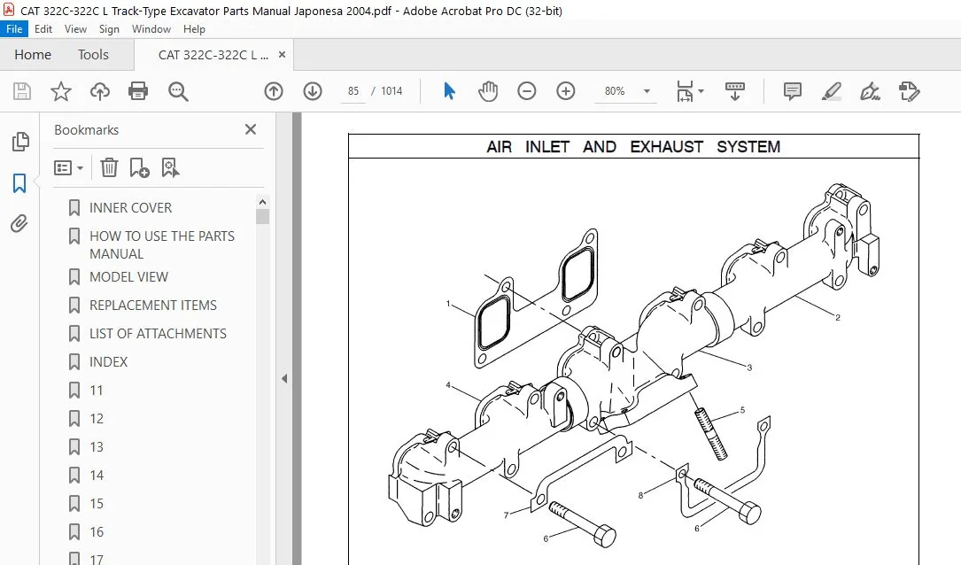The height and width of the screenshot is (565, 961).
Task: Select the CAT 322C-322C L document tab
Action: point(213,55)
